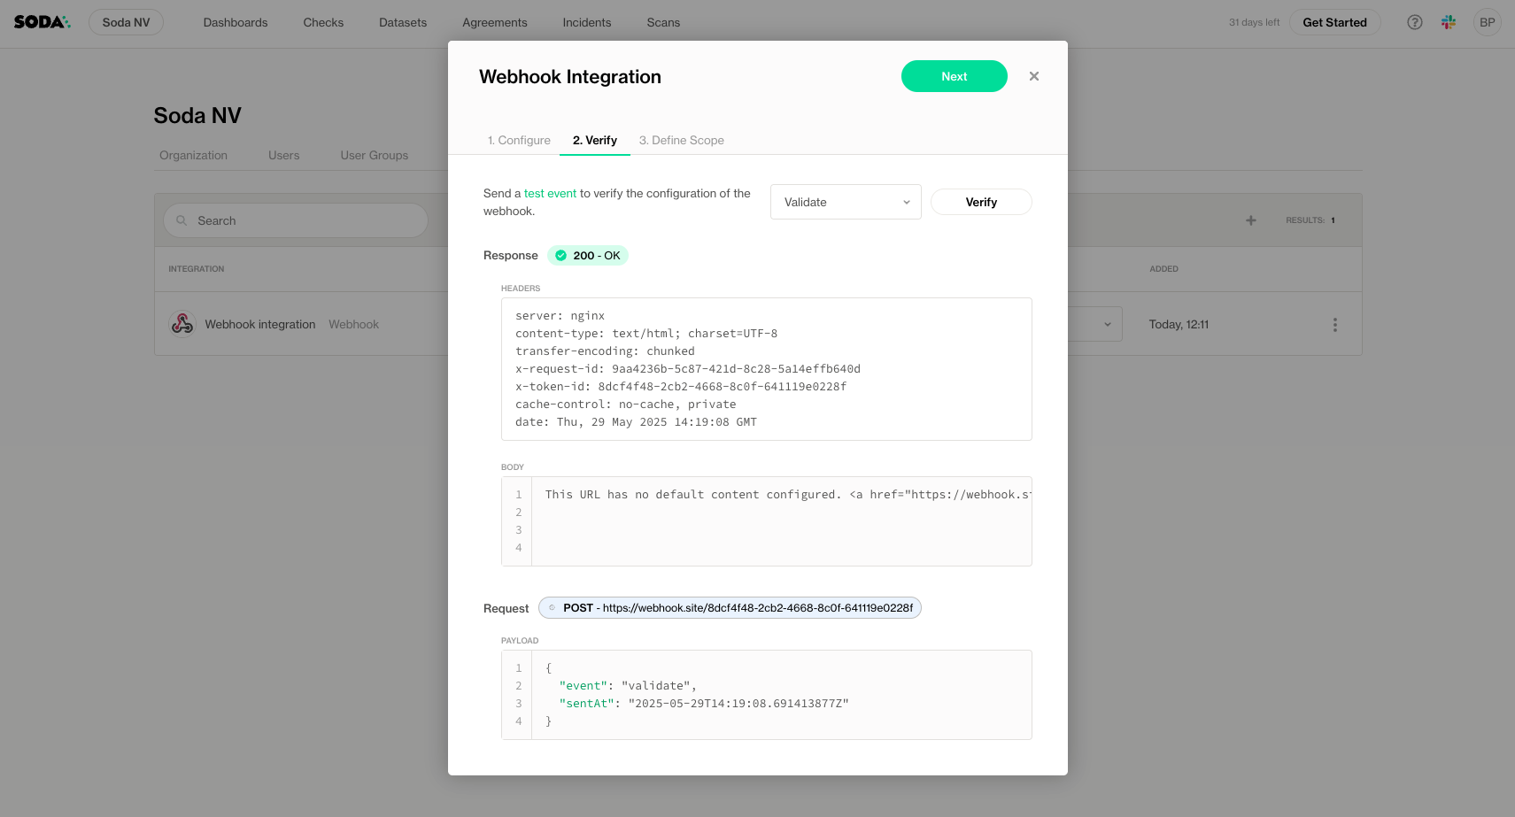This screenshot has width=1515, height=817.
Task: Open the Checks menu item
Action: [x=323, y=22]
